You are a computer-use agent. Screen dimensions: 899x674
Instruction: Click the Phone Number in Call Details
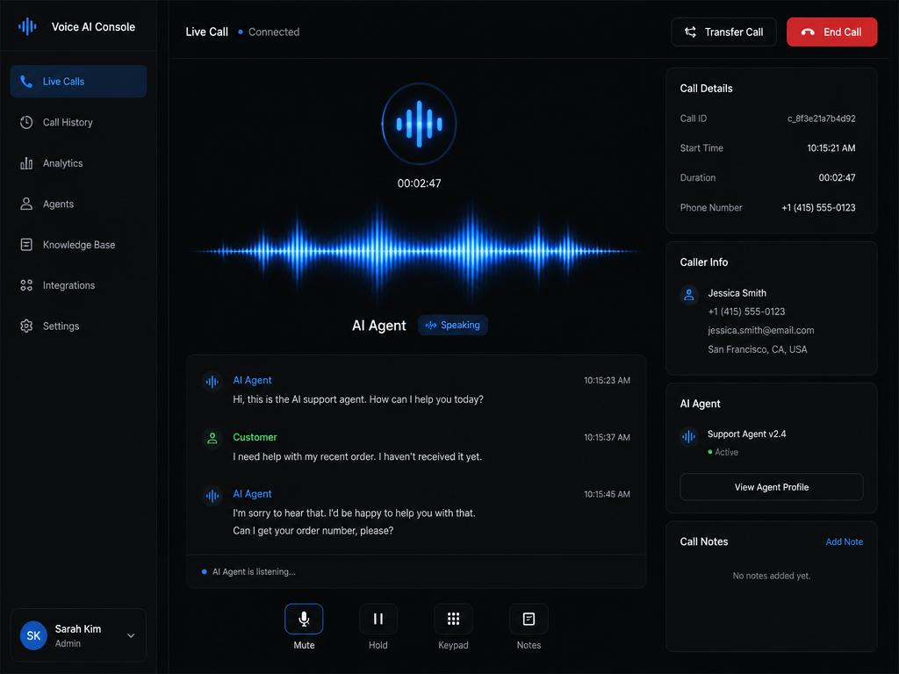818,207
